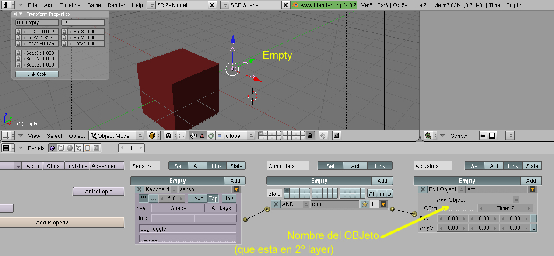The width and height of the screenshot is (554, 256).
Task: Open the Script context panel icon
Action: pos(61,148)
